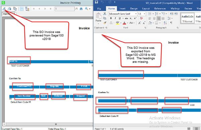Click the page number field in Invoice Printing
Screen dimensions: 201x130
click(x=65, y=9)
